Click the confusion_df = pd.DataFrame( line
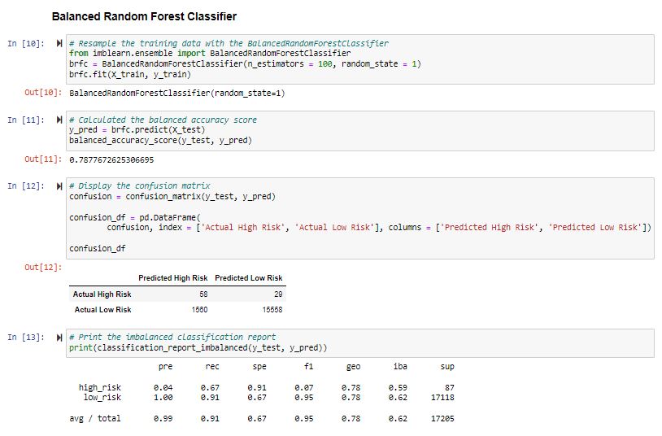The width and height of the screenshot is (662, 436). click(x=135, y=217)
